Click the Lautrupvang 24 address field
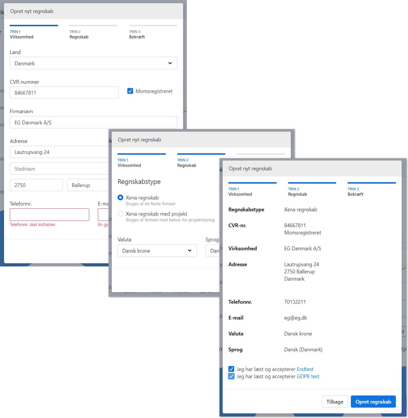The image size is (408, 418). click(x=59, y=152)
